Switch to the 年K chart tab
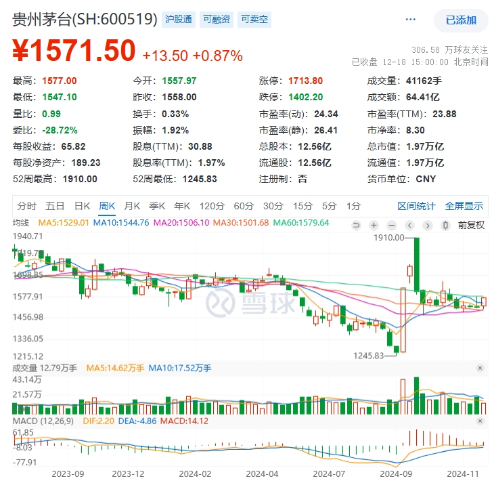 point(182,206)
